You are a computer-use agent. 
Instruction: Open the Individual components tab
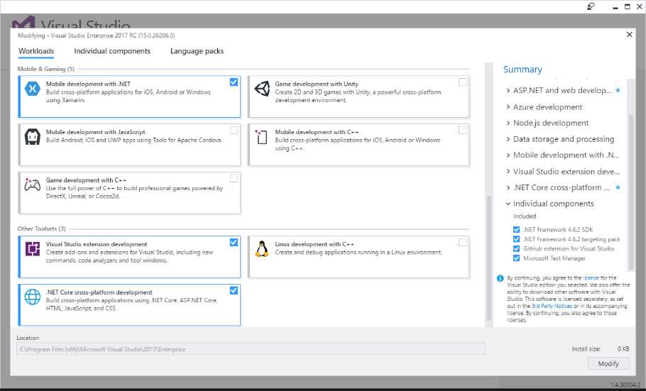tap(112, 51)
